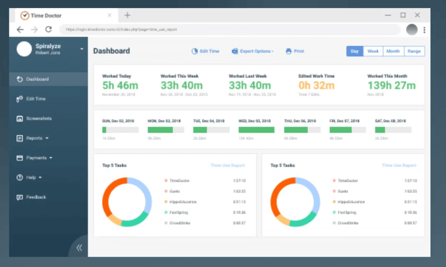Click the Spiralyze user avatar
This screenshot has width=446, height=267.
(x=24, y=49)
